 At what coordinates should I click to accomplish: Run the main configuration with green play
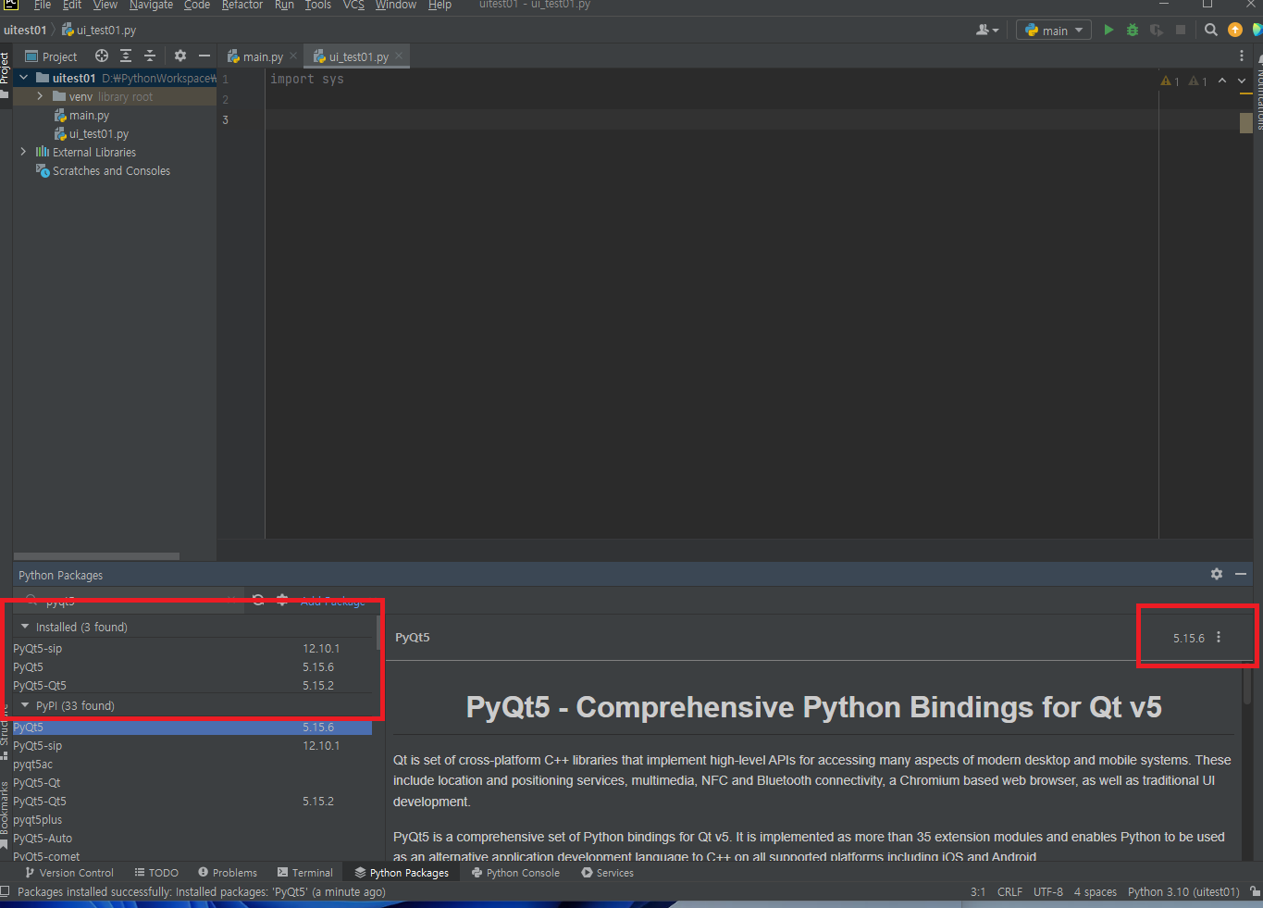click(x=1108, y=30)
